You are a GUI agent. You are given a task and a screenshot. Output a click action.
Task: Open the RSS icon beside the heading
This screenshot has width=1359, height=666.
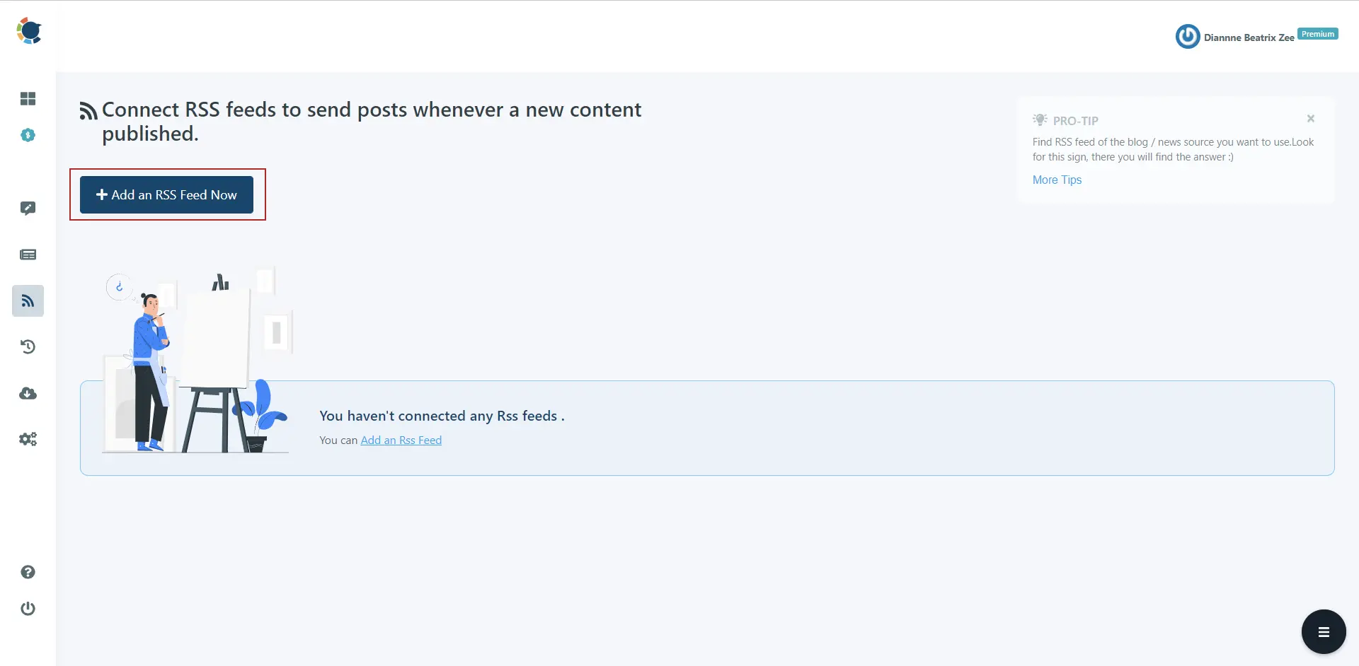[87, 110]
